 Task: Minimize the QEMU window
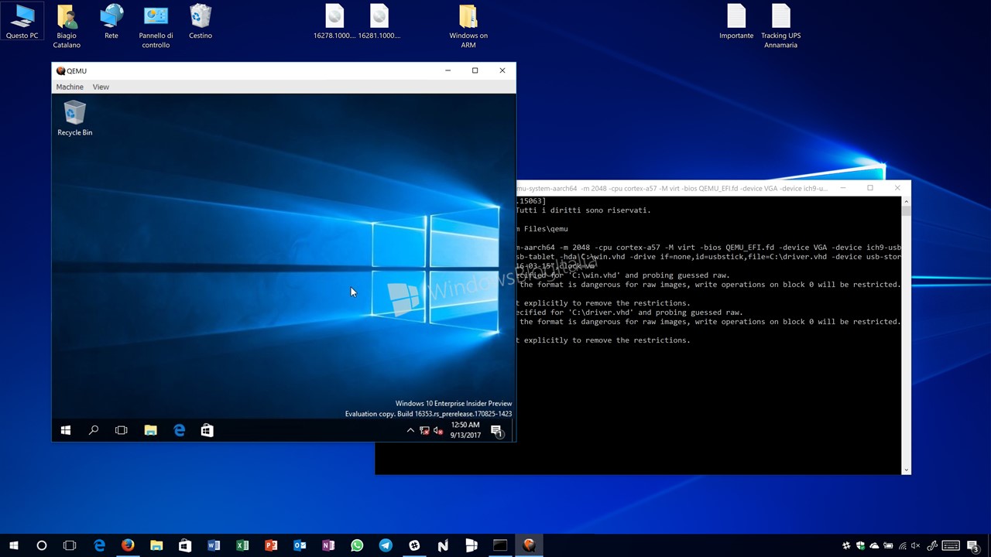pyautogui.click(x=447, y=70)
